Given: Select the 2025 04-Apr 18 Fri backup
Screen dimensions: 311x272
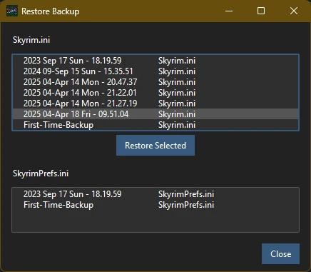Looking at the screenshot, I should tap(155, 114).
